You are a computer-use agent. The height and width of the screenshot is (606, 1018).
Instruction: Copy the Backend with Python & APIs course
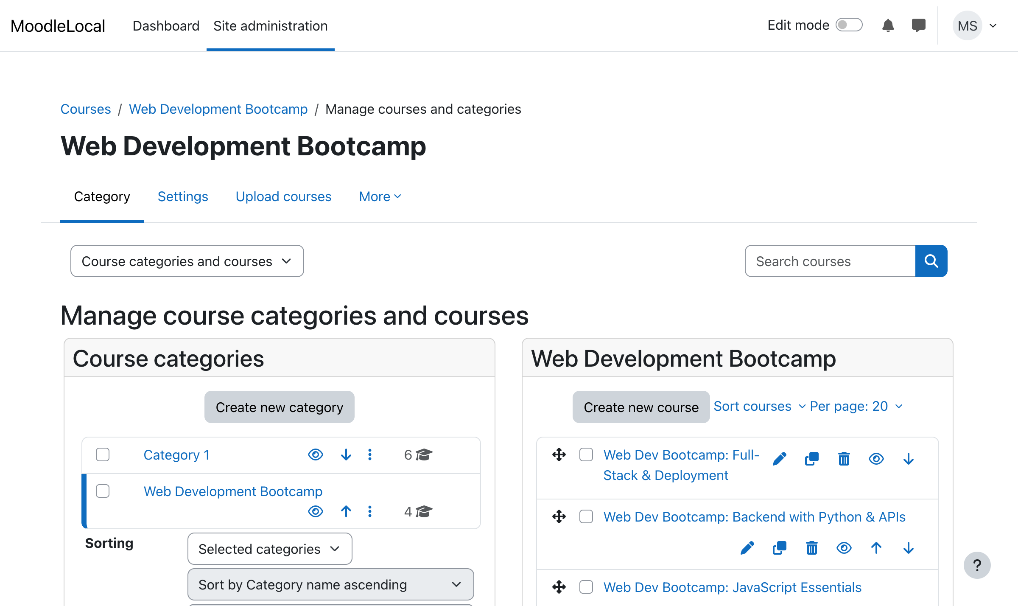click(x=780, y=548)
